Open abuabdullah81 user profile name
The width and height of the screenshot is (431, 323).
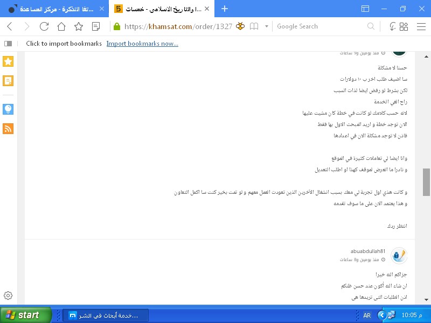368,251
